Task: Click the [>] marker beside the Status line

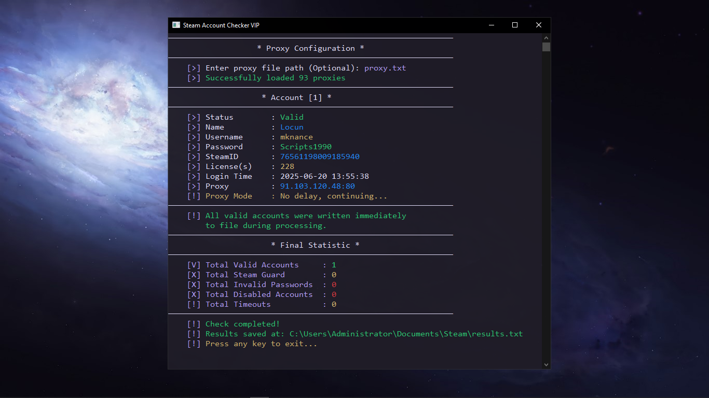Action: (x=193, y=117)
